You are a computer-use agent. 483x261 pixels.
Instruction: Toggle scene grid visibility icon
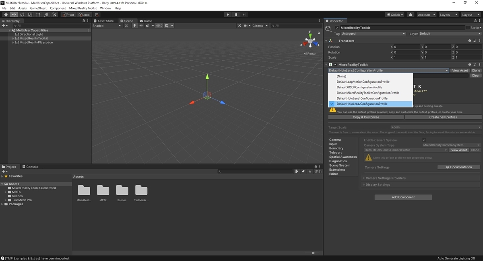pos(167,26)
